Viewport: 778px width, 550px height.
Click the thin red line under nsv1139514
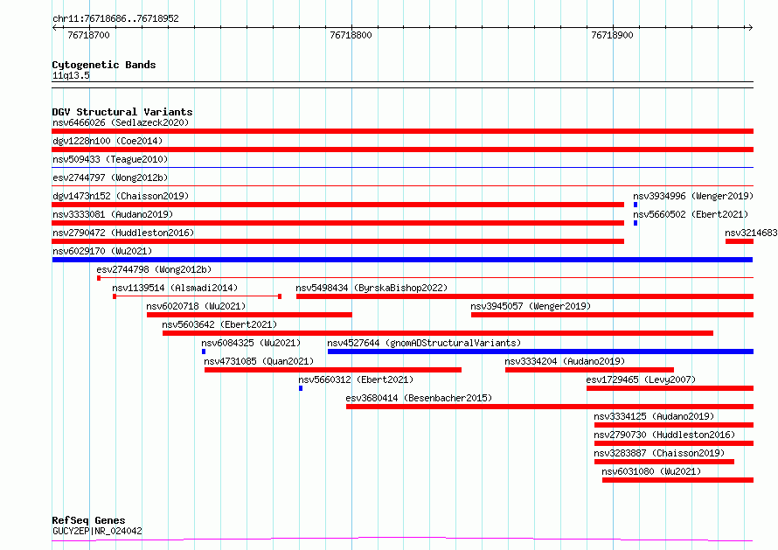pos(198,296)
